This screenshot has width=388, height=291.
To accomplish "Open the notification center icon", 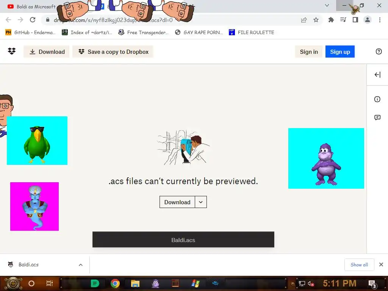I will (x=372, y=284).
